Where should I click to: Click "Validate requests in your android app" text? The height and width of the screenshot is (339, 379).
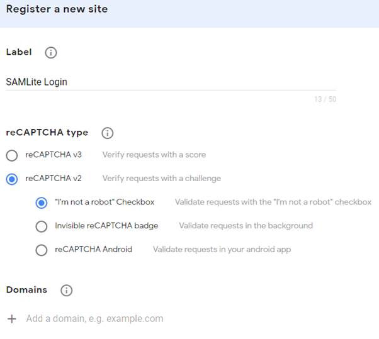coord(222,249)
